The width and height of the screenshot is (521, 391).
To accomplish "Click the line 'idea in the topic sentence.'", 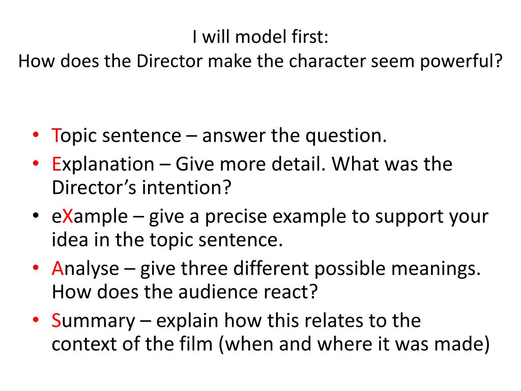I will click(x=167, y=240).
